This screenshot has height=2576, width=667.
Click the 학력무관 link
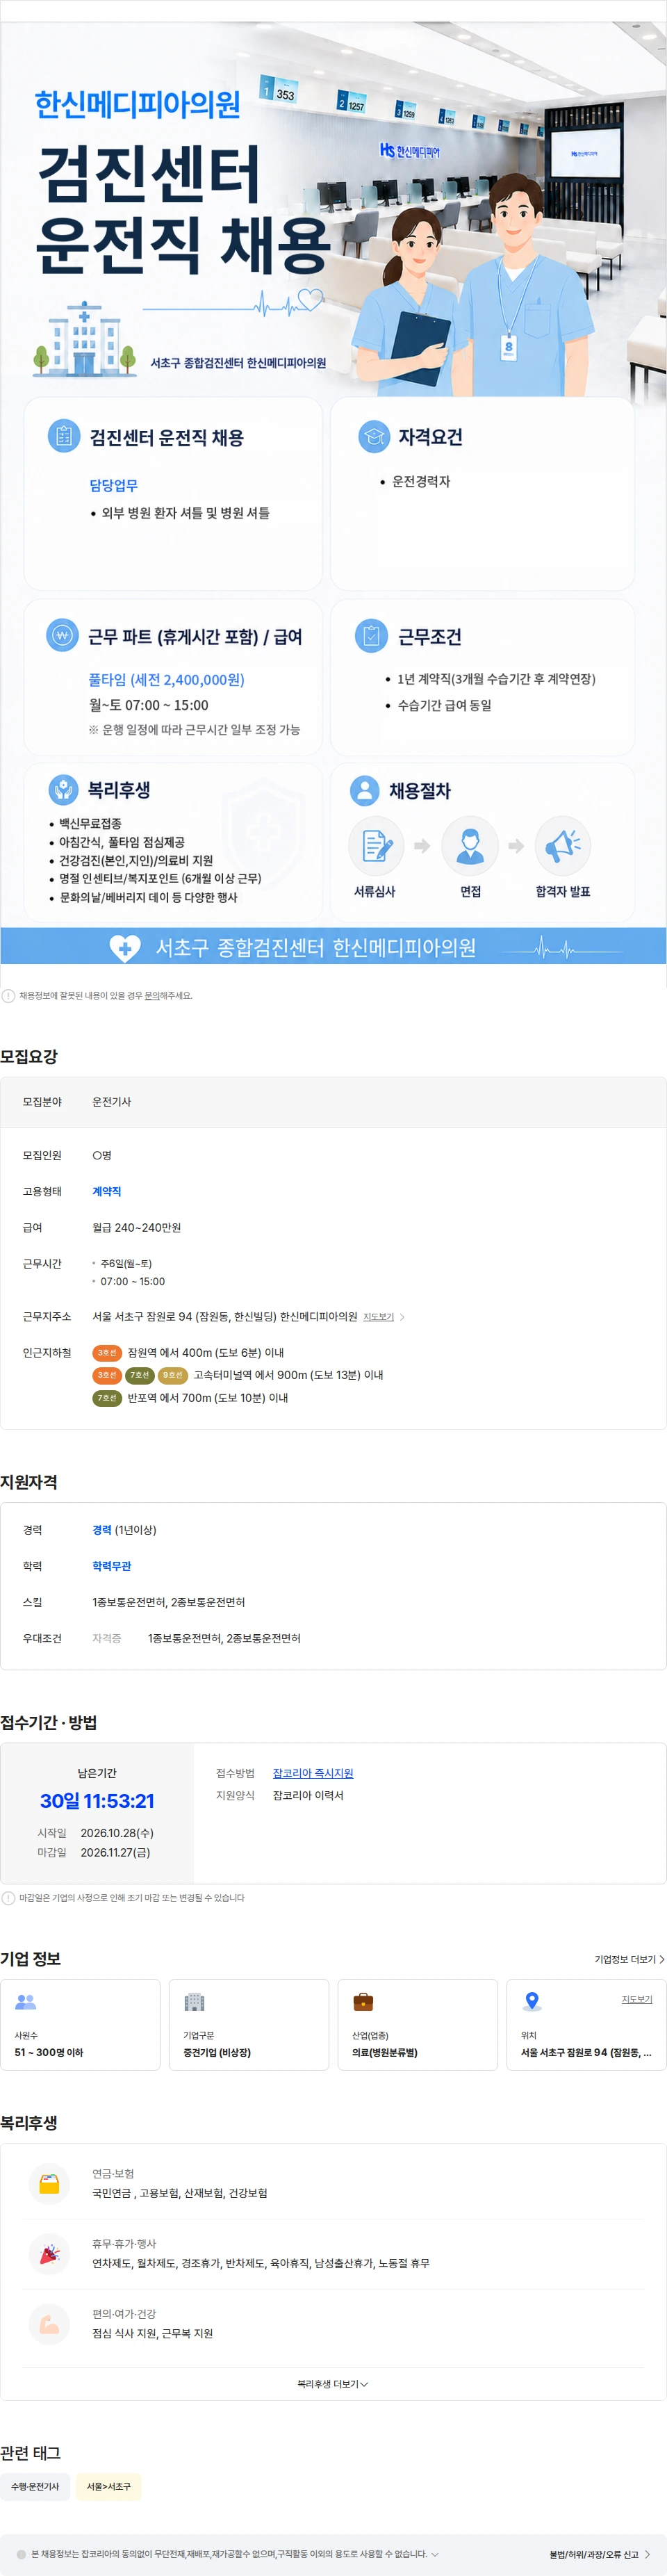[x=112, y=1566]
